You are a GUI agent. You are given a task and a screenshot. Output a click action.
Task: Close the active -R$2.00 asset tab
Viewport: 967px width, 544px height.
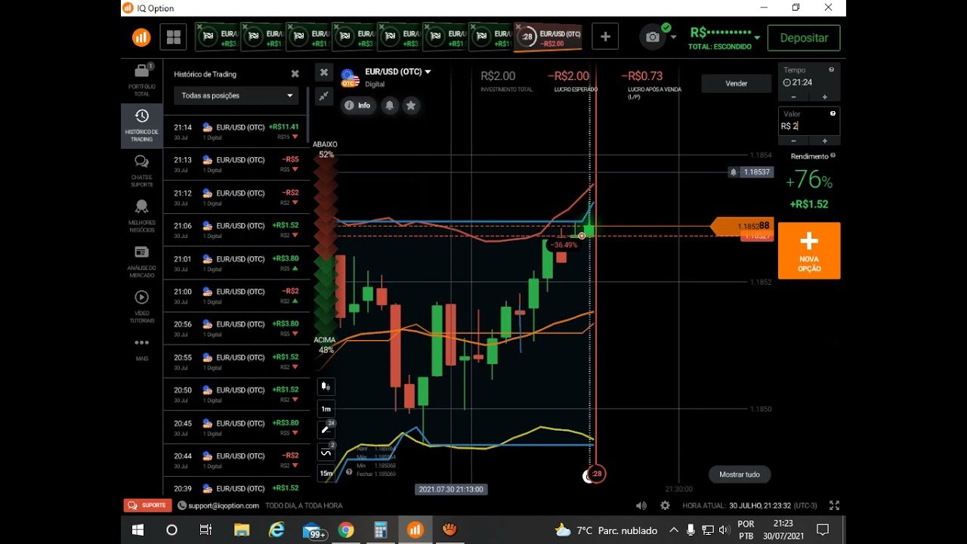[519, 27]
